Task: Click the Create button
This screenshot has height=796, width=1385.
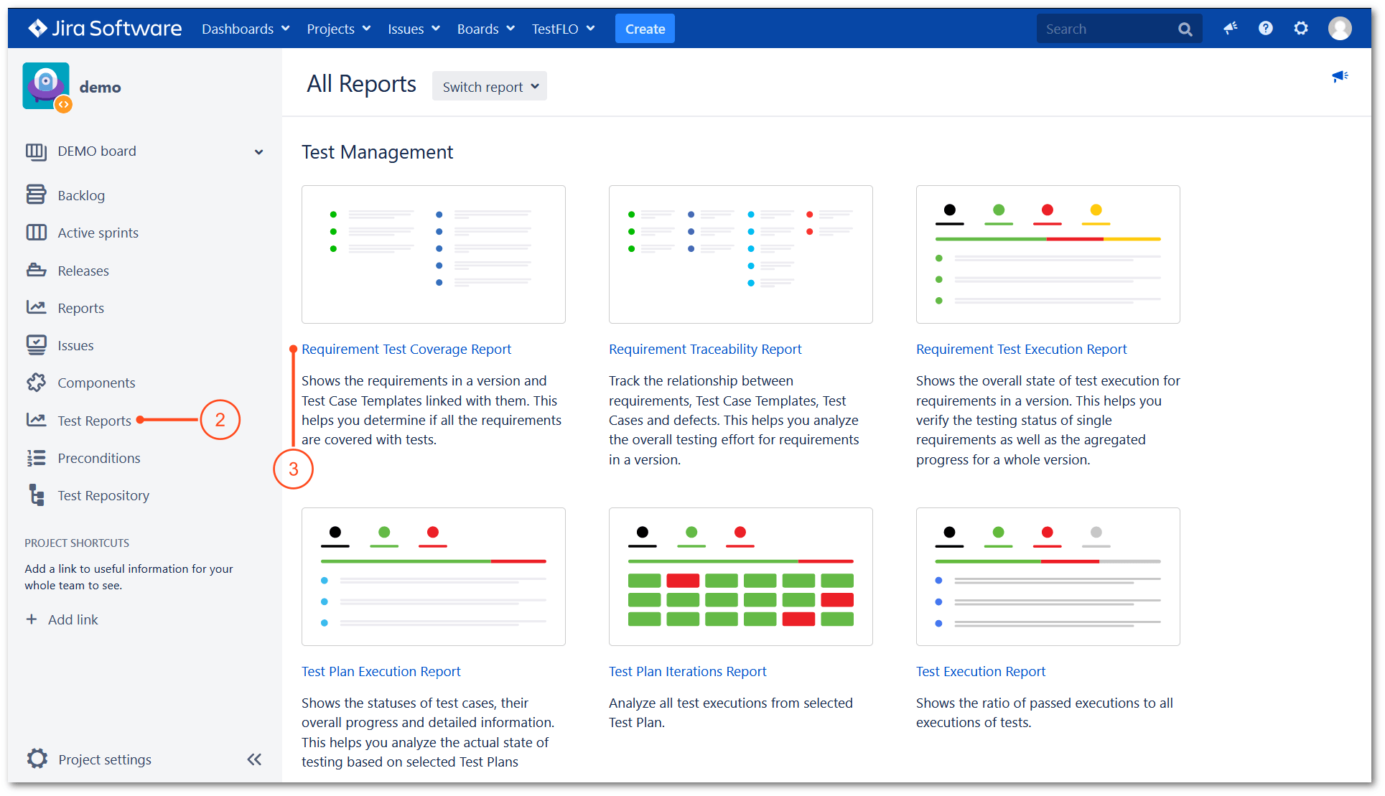Action: pyautogui.click(x=644, y=29)
